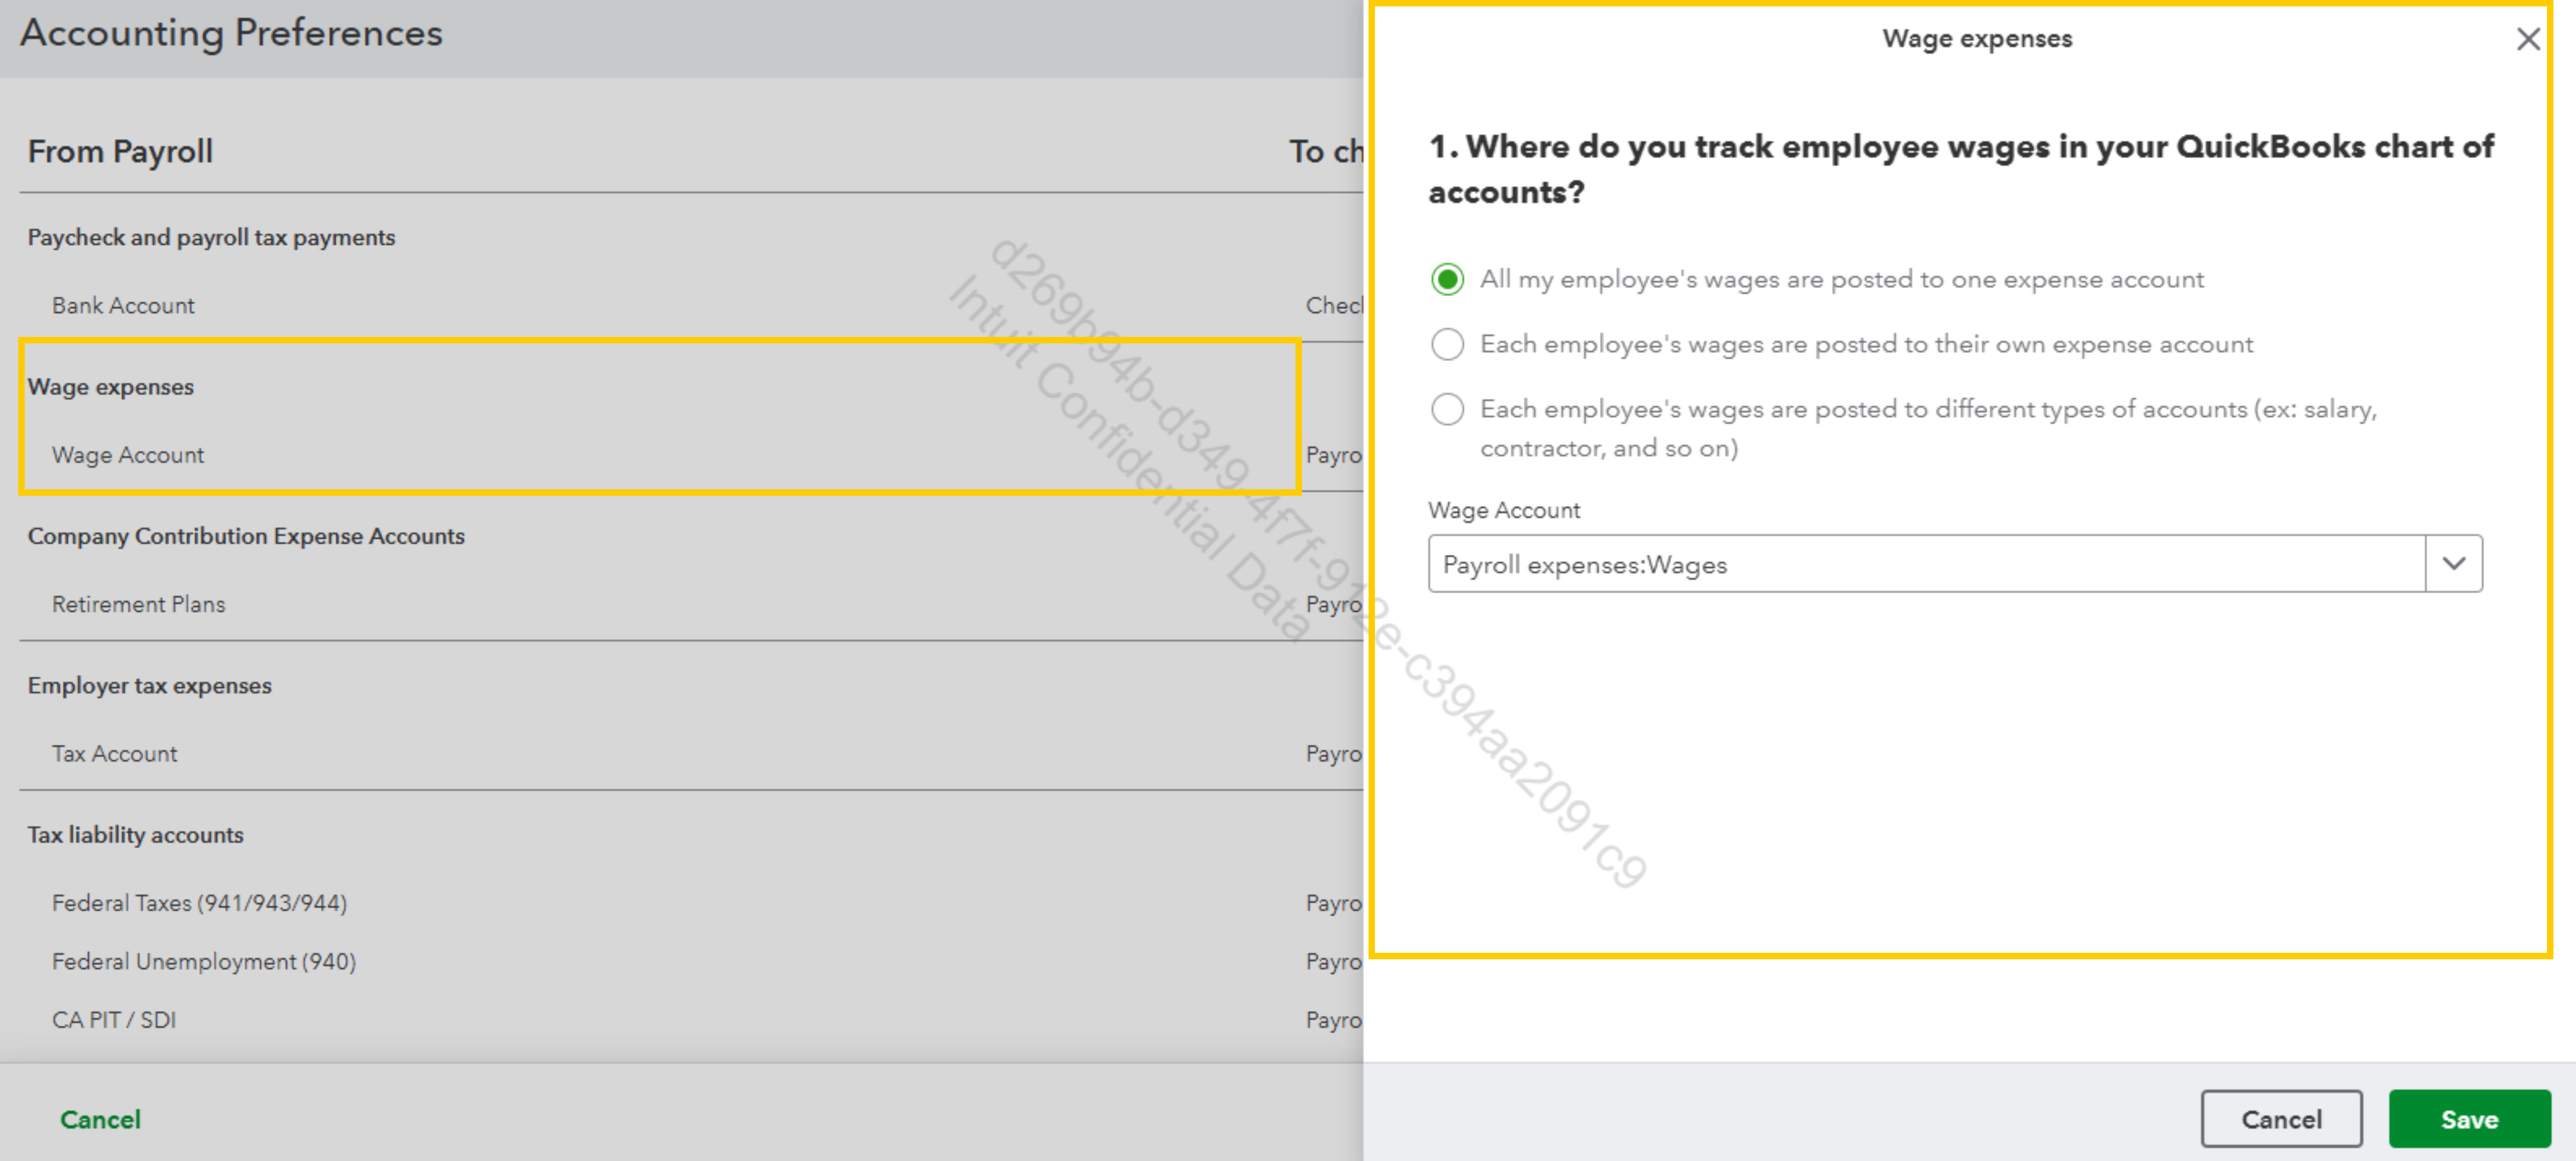
Task: Cancel the wage expenses panel
Action: (x=2280, y=1119)
